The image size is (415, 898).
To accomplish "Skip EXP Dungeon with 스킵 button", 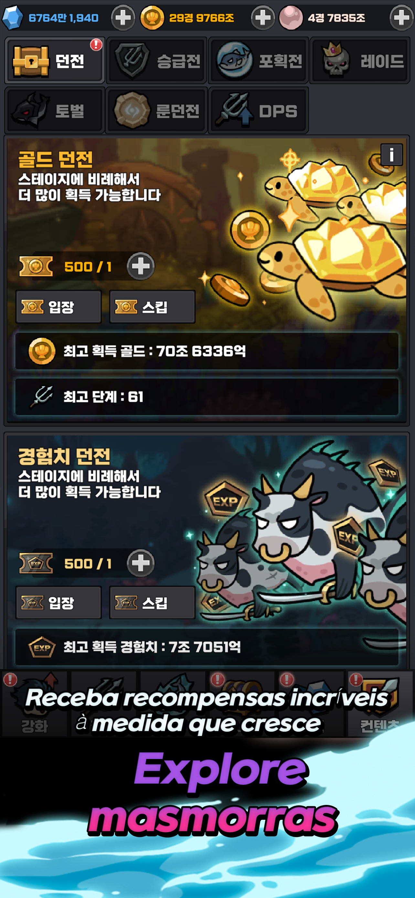I will pyautogui.click(x=152, y=603).
